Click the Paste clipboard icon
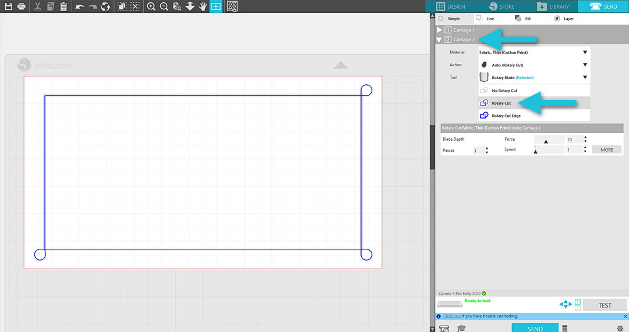This screenshot has width=629, height=332. pyautogui.click(x=63, y=6)
